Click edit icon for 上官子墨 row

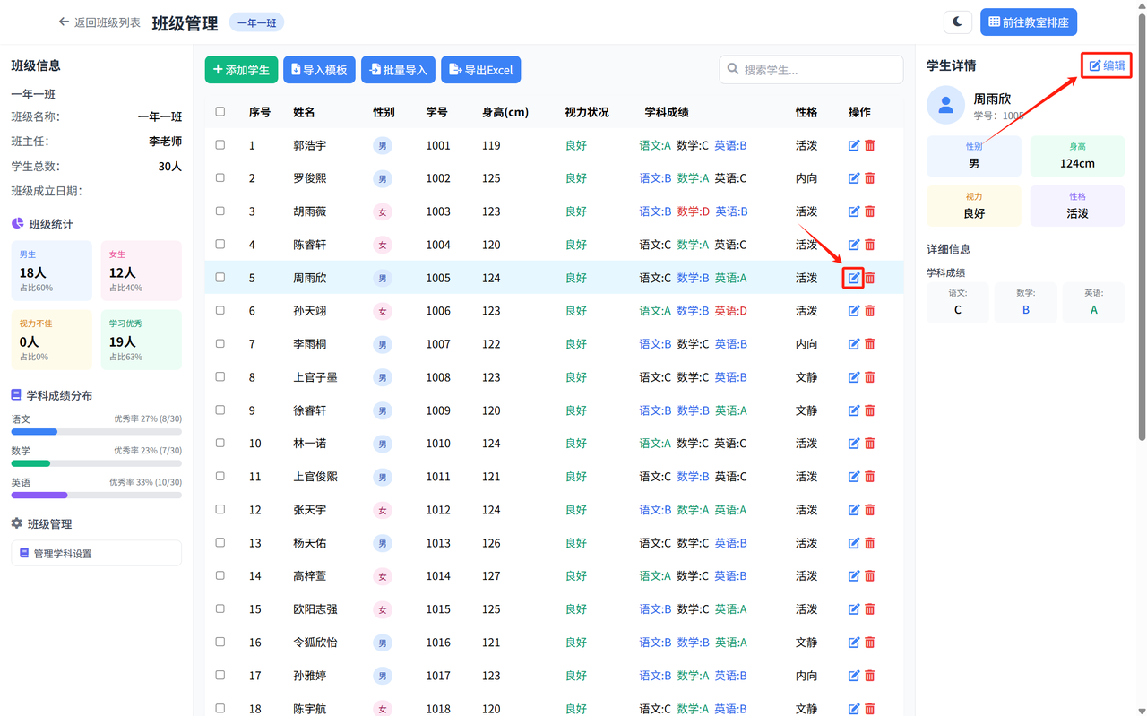pos(854,377)
